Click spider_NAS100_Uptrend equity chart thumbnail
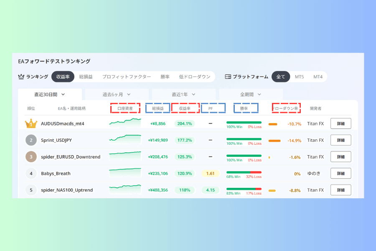Image resolution: width=376 pixels, height=251 pixels. [x=125, y=189]
